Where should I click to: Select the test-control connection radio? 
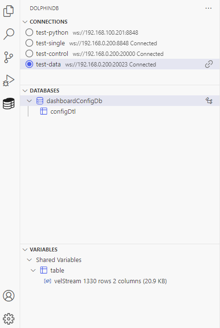(x=29, y=53)
